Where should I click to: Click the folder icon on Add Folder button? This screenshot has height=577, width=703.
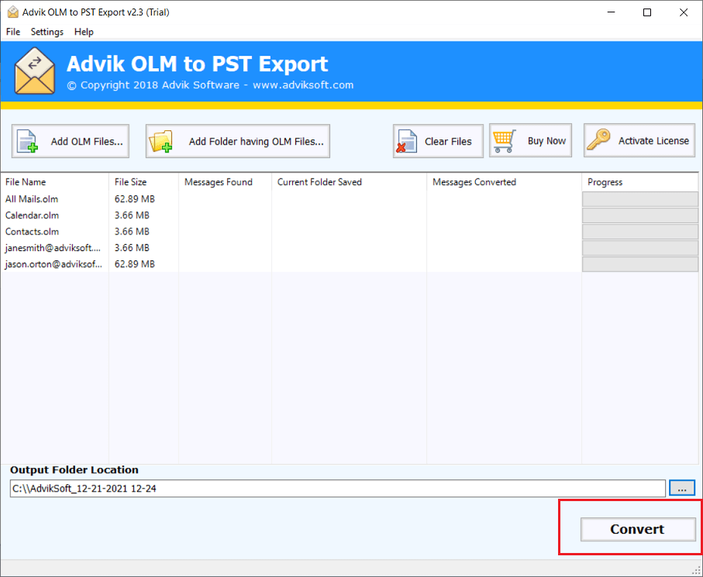161,141
